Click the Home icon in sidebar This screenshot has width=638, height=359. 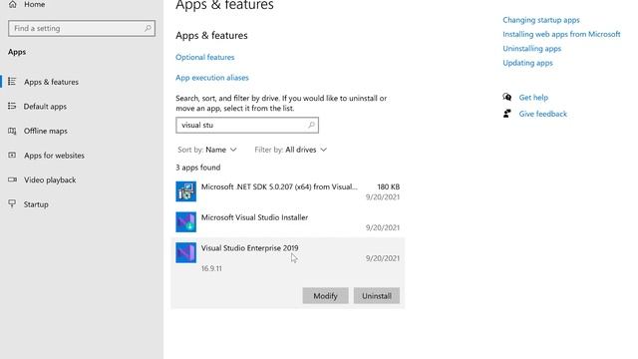pyautogui.click(x=13, y=4)
